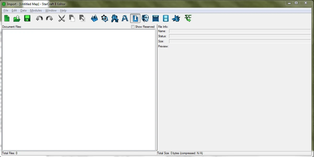The height and width of the screenshot is (157, 314).
Task: Open the Cutscene module
Action: click(166, 18)
